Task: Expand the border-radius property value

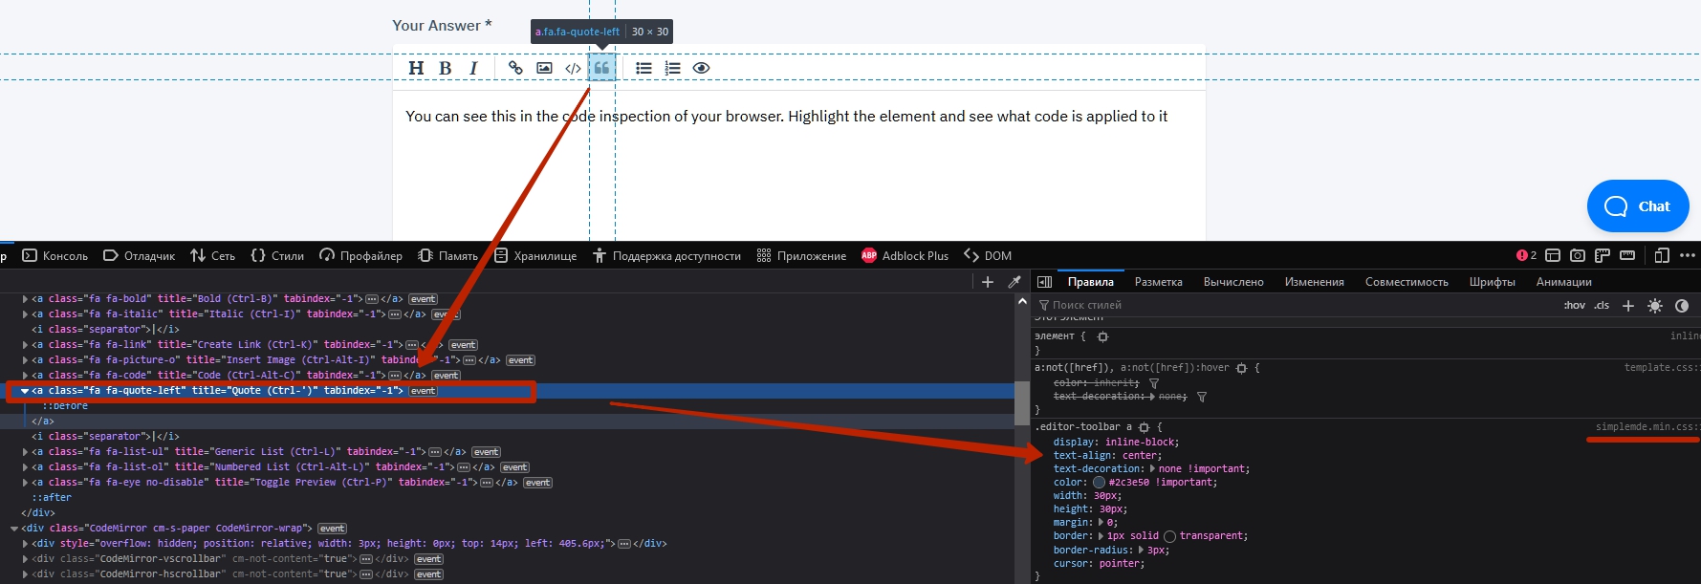Action: click(x=1140, y=550)
